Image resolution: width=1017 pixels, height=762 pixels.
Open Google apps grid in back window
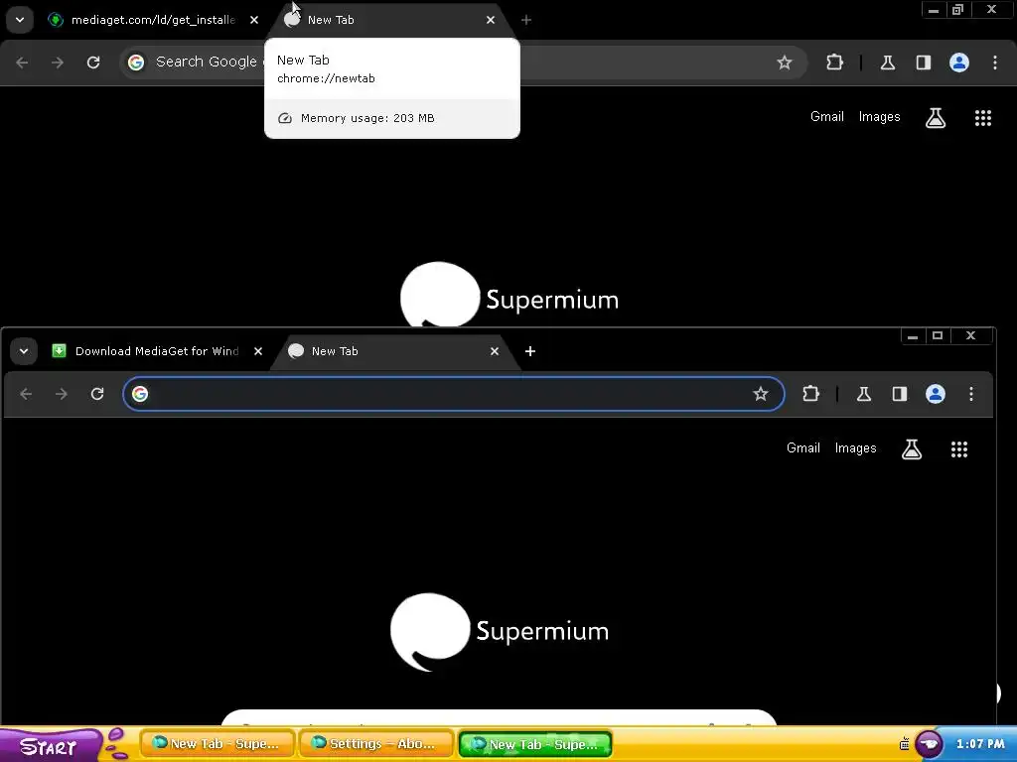point(983,118)
